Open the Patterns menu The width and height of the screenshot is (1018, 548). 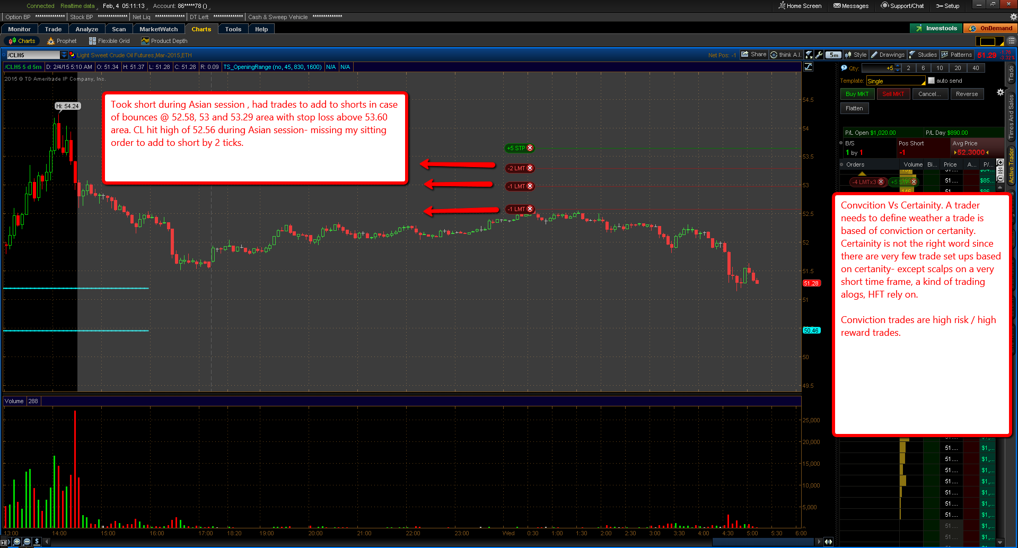click(x=956, y=55)
